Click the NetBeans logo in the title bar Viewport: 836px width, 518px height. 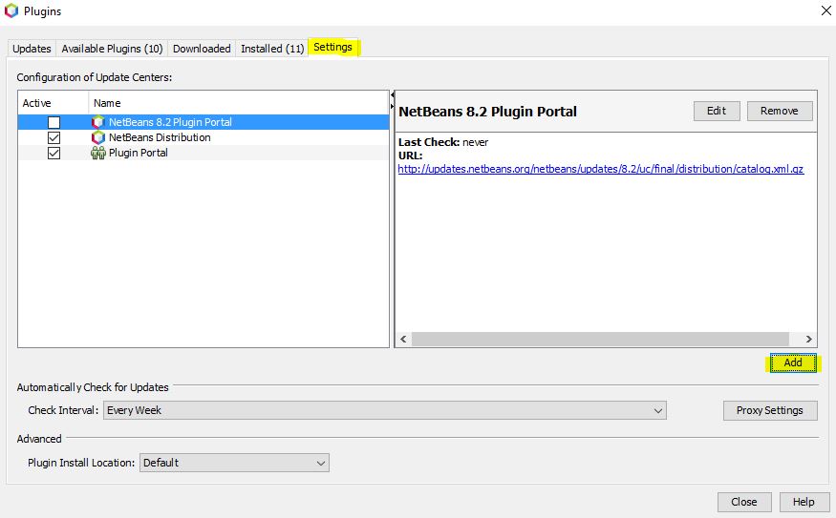(11, 10)
